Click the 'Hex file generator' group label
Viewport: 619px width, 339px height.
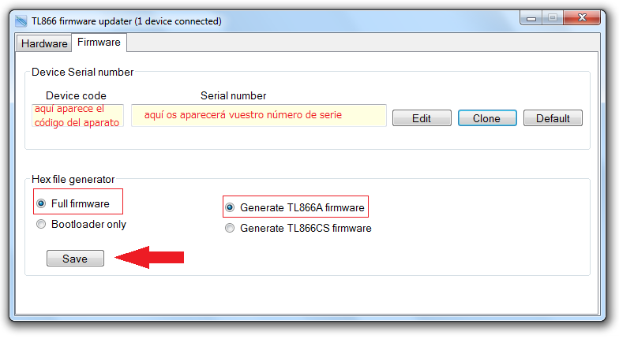click(x=73, y=180)
